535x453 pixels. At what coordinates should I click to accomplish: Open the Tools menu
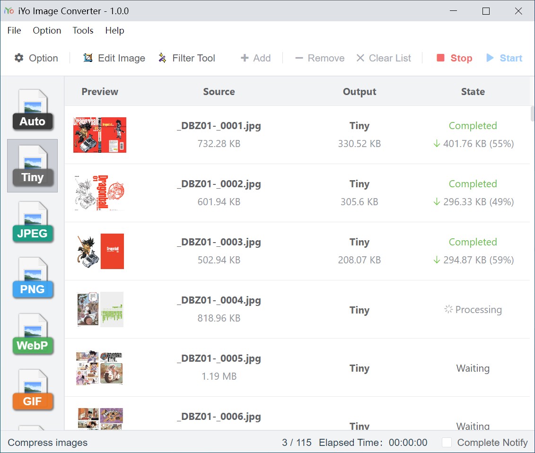tap(83, 30)
